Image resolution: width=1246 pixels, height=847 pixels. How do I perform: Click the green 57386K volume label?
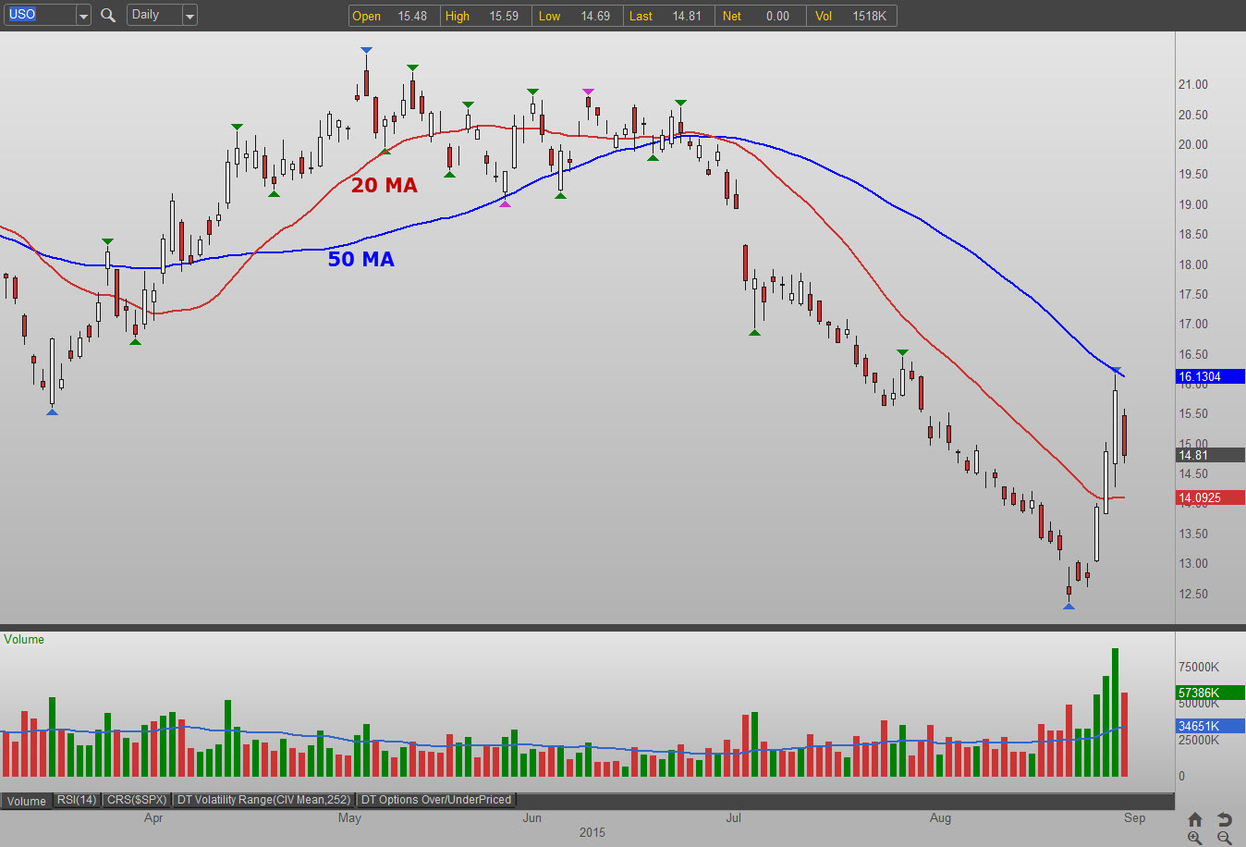1210,693
